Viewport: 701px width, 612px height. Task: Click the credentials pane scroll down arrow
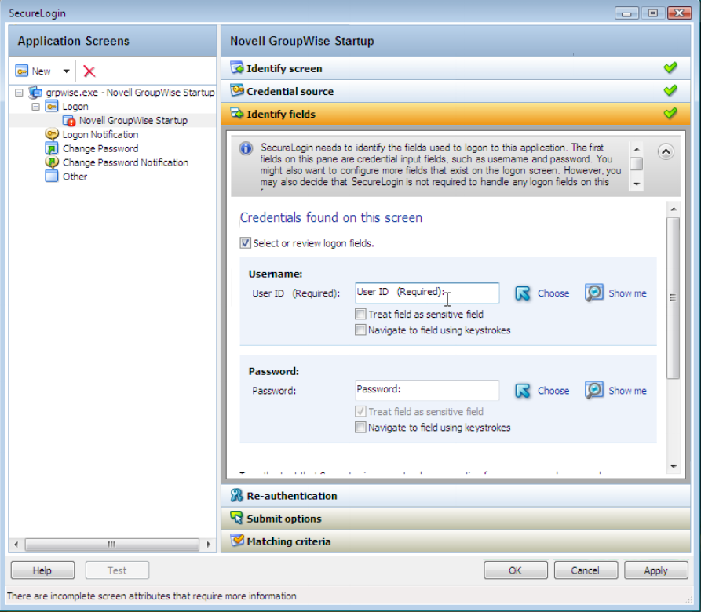(674, 467)
